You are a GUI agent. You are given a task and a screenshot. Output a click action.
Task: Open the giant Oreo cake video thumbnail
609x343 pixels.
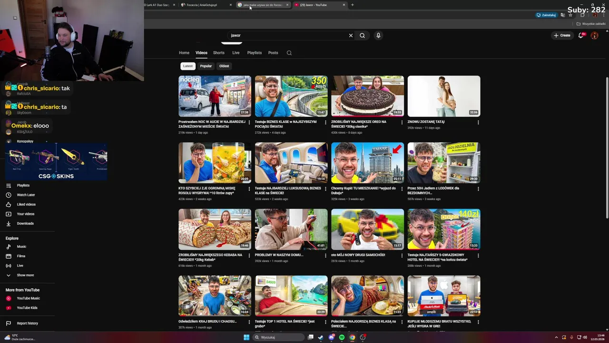[367, 96]
